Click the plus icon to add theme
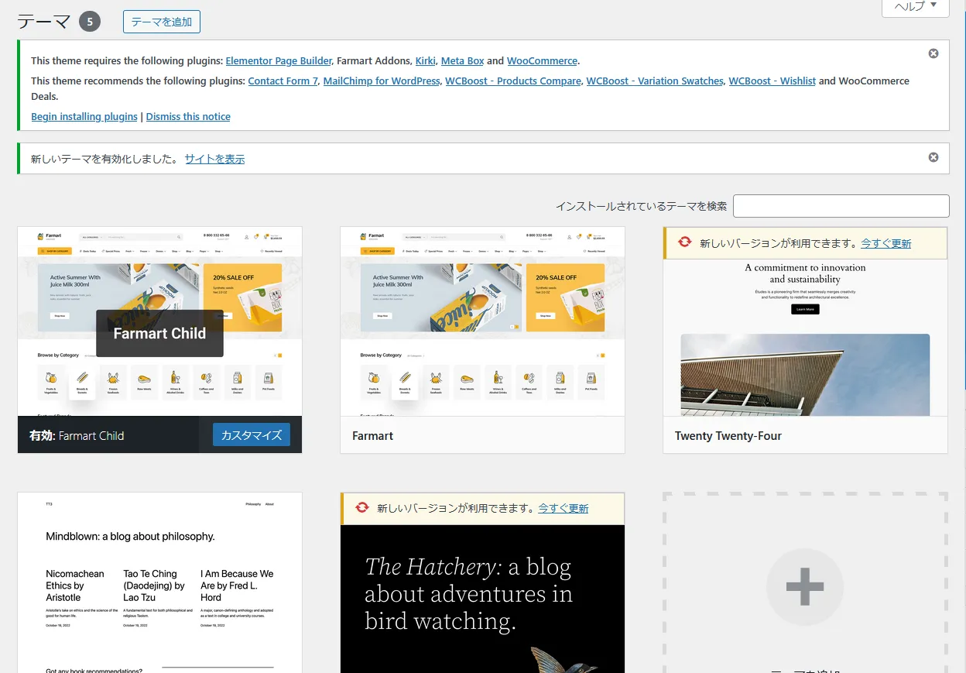This screenshot has height=673, width=966. point(805,586)
